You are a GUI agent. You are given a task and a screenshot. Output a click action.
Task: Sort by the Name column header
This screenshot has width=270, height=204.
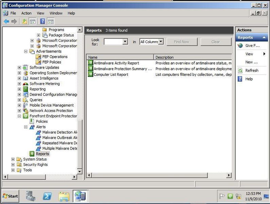coord(120,57)
